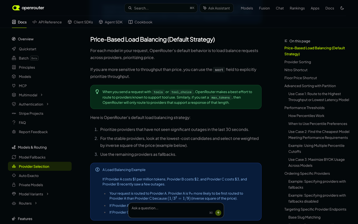Click the Quickstart rocket icon
The width and height of the screenshot is (358, 224).
tap(14, 49)
